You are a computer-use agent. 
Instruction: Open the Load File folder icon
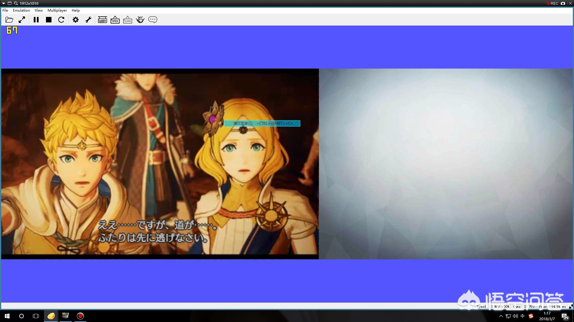[x=9, y=20]
